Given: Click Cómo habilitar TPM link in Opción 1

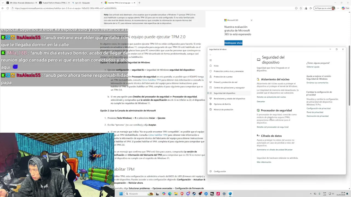Looking at the screenshot, I should (151, 80).
